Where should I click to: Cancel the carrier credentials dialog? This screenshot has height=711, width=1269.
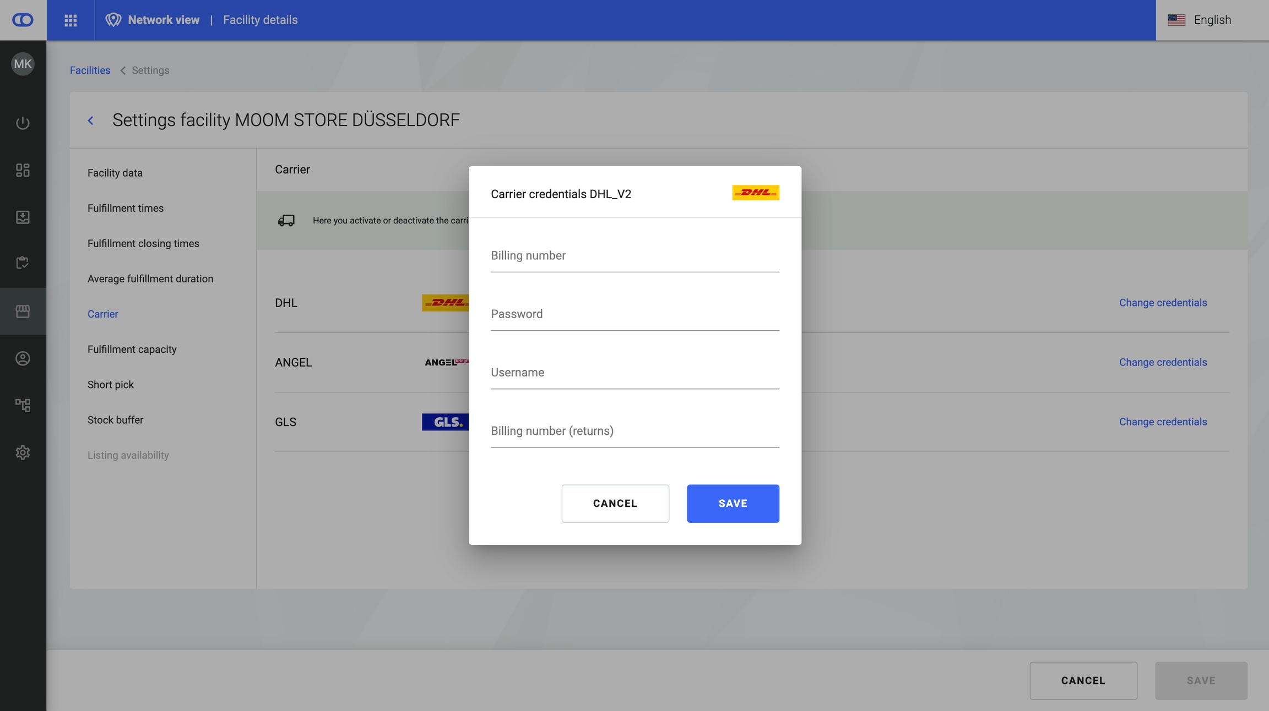tap(615, 504)
